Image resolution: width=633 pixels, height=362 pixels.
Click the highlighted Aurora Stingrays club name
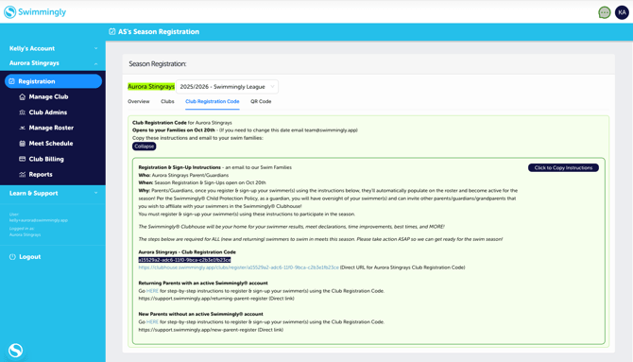click(x=151, y=86)
